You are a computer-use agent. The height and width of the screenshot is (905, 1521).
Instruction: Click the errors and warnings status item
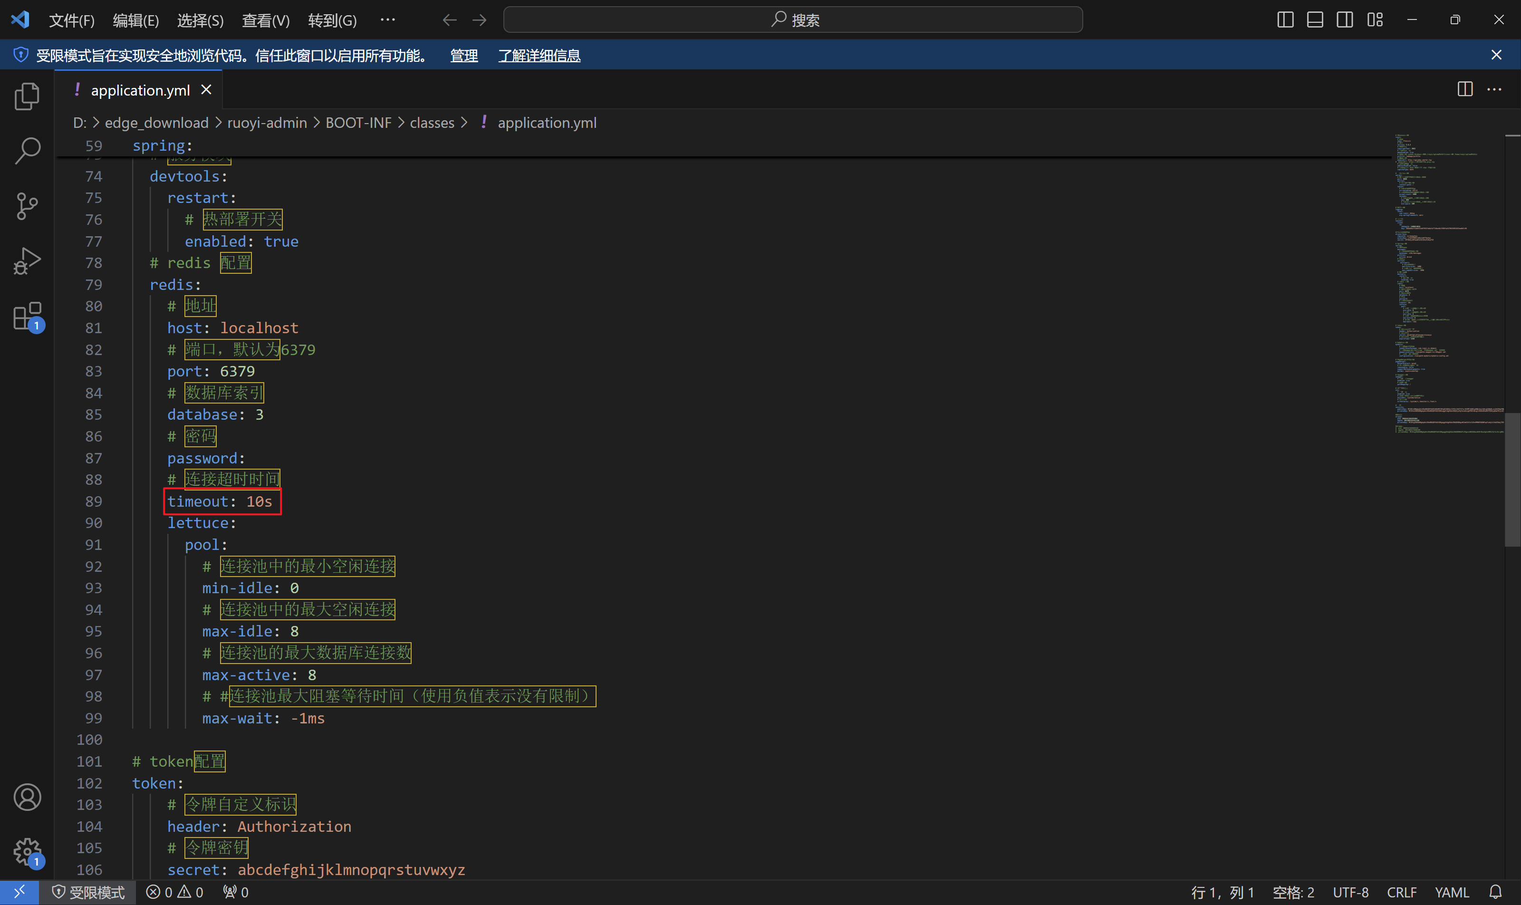tap(174, 892)
